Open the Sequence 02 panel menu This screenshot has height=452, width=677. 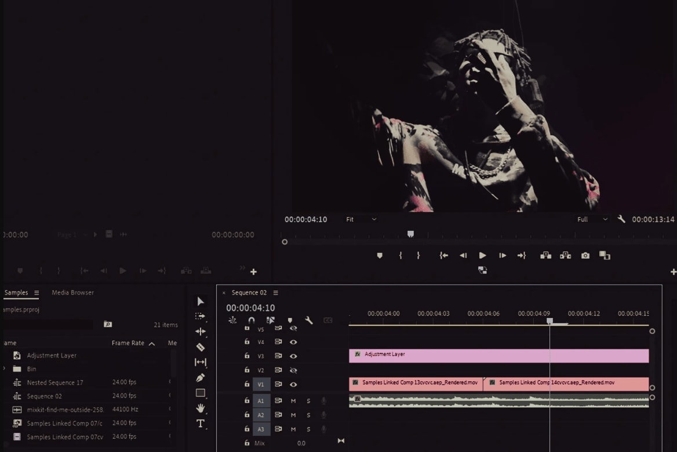pyautogui.click(x=276, y=293)
